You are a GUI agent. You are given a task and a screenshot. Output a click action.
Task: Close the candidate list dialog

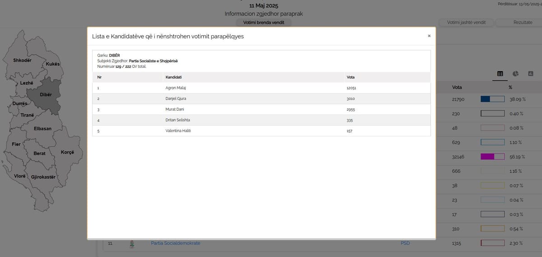click(429, 36)
